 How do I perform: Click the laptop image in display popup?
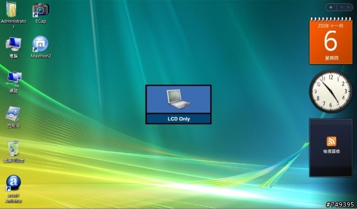point(178,99)
